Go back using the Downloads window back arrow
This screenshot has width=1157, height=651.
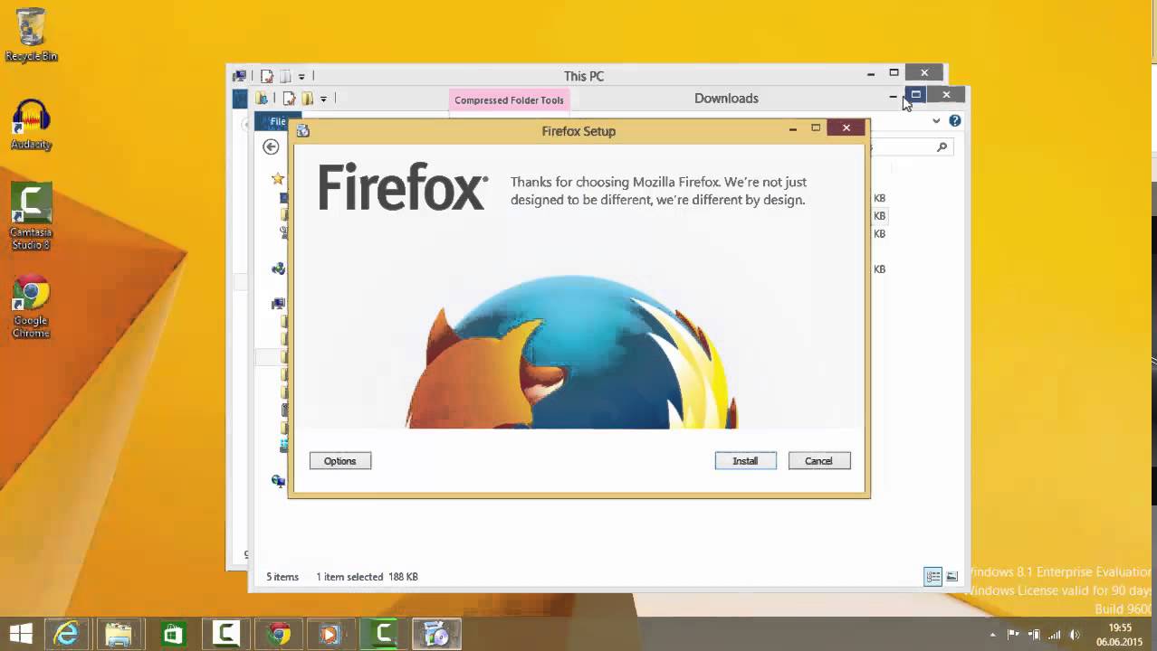click(271, 146)
